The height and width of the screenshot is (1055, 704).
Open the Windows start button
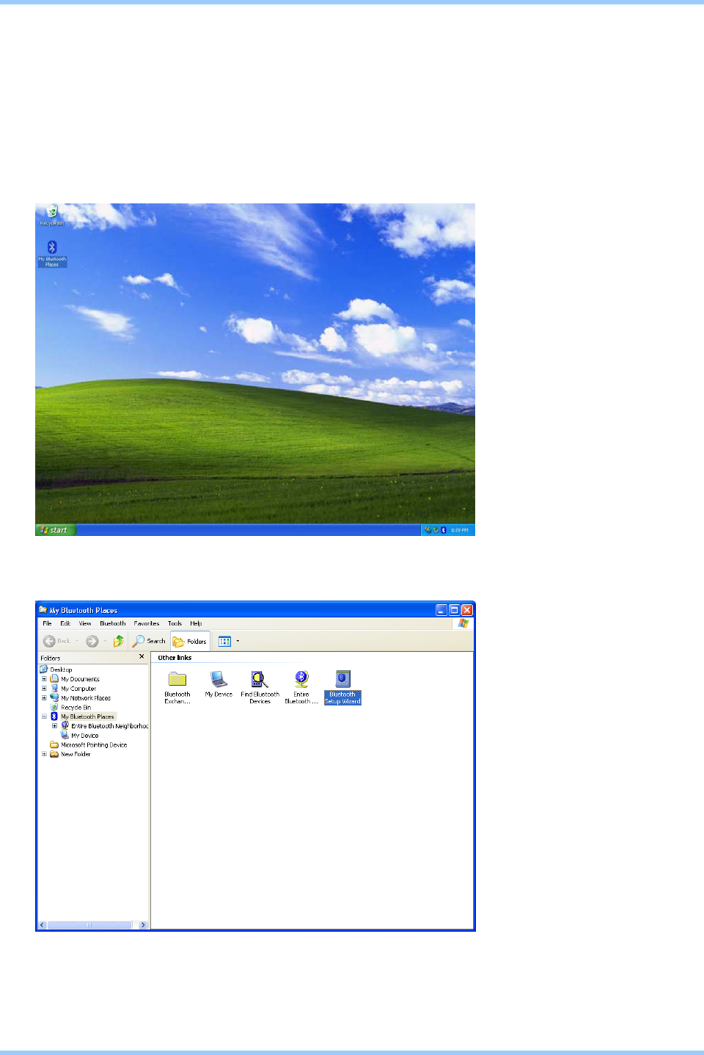click(56, 530)
